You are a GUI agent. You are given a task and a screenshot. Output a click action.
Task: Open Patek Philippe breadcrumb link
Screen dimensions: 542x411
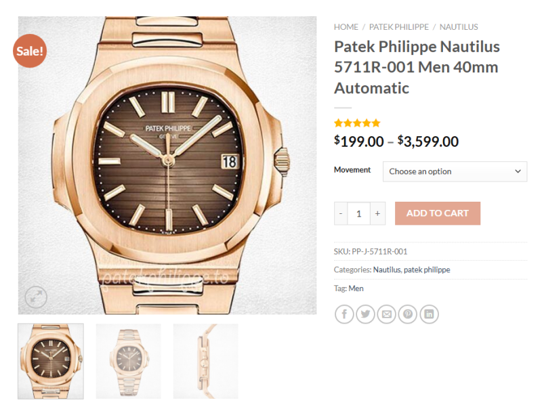tap(399, 27)
